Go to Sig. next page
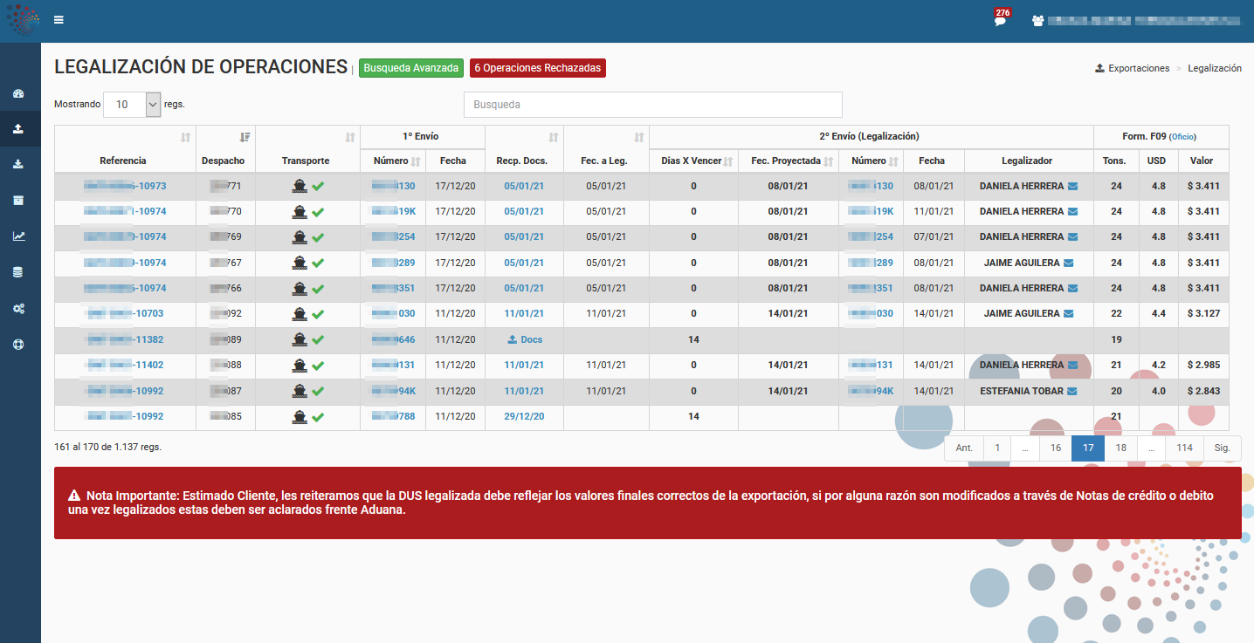 tap(1223, 448)
